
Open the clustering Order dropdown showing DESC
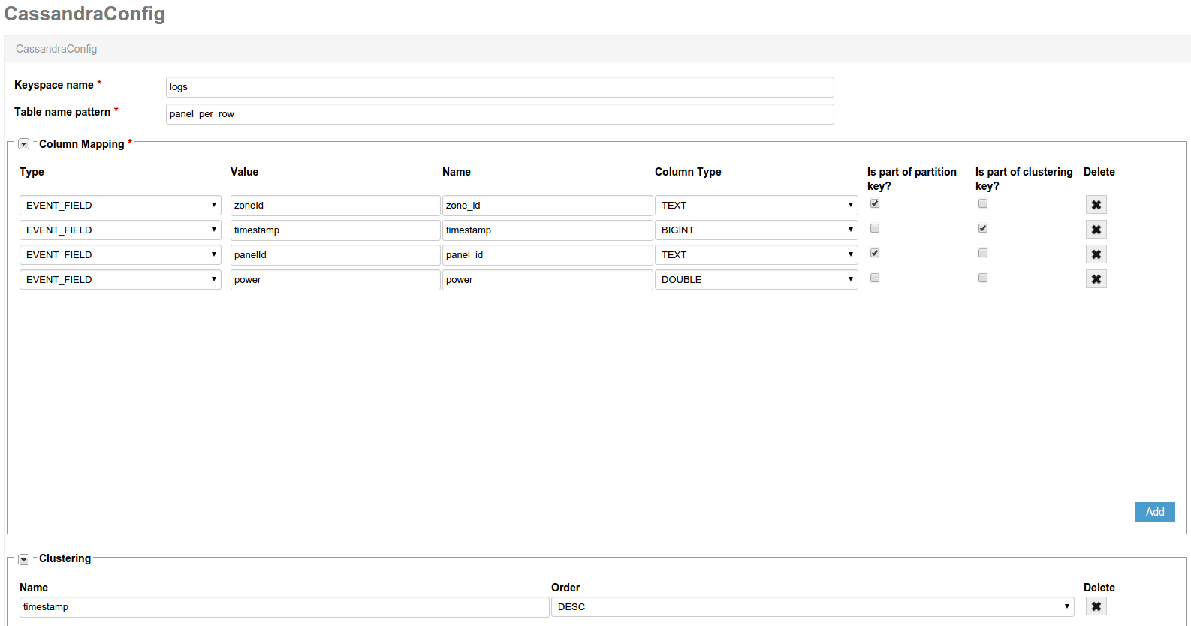[813, 606]
